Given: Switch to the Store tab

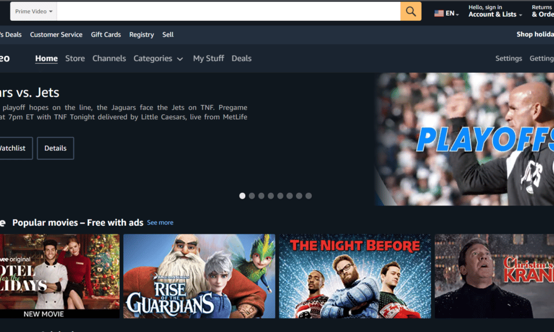Looking at the screenshot, I should click(75, 58).
